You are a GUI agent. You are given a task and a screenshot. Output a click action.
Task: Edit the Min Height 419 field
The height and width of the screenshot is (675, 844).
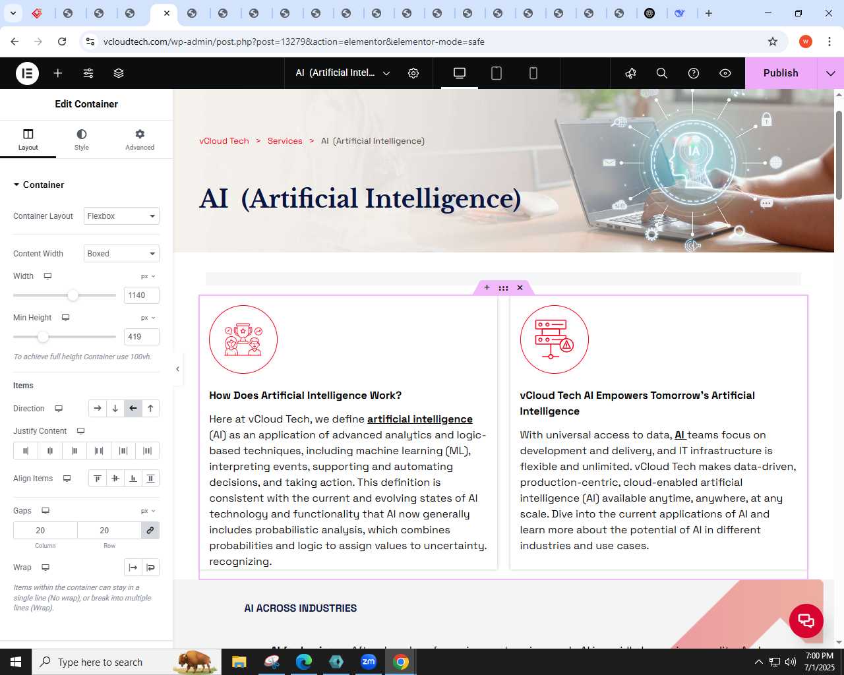pyautogui.click(x=142, y=337)
